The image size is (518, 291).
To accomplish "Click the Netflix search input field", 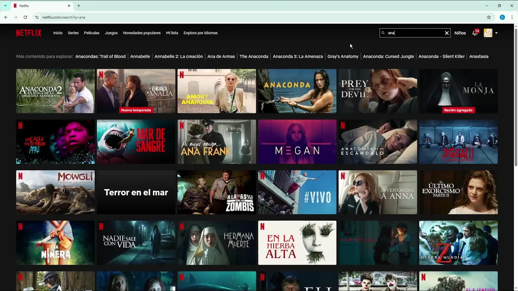I will 415,33.
